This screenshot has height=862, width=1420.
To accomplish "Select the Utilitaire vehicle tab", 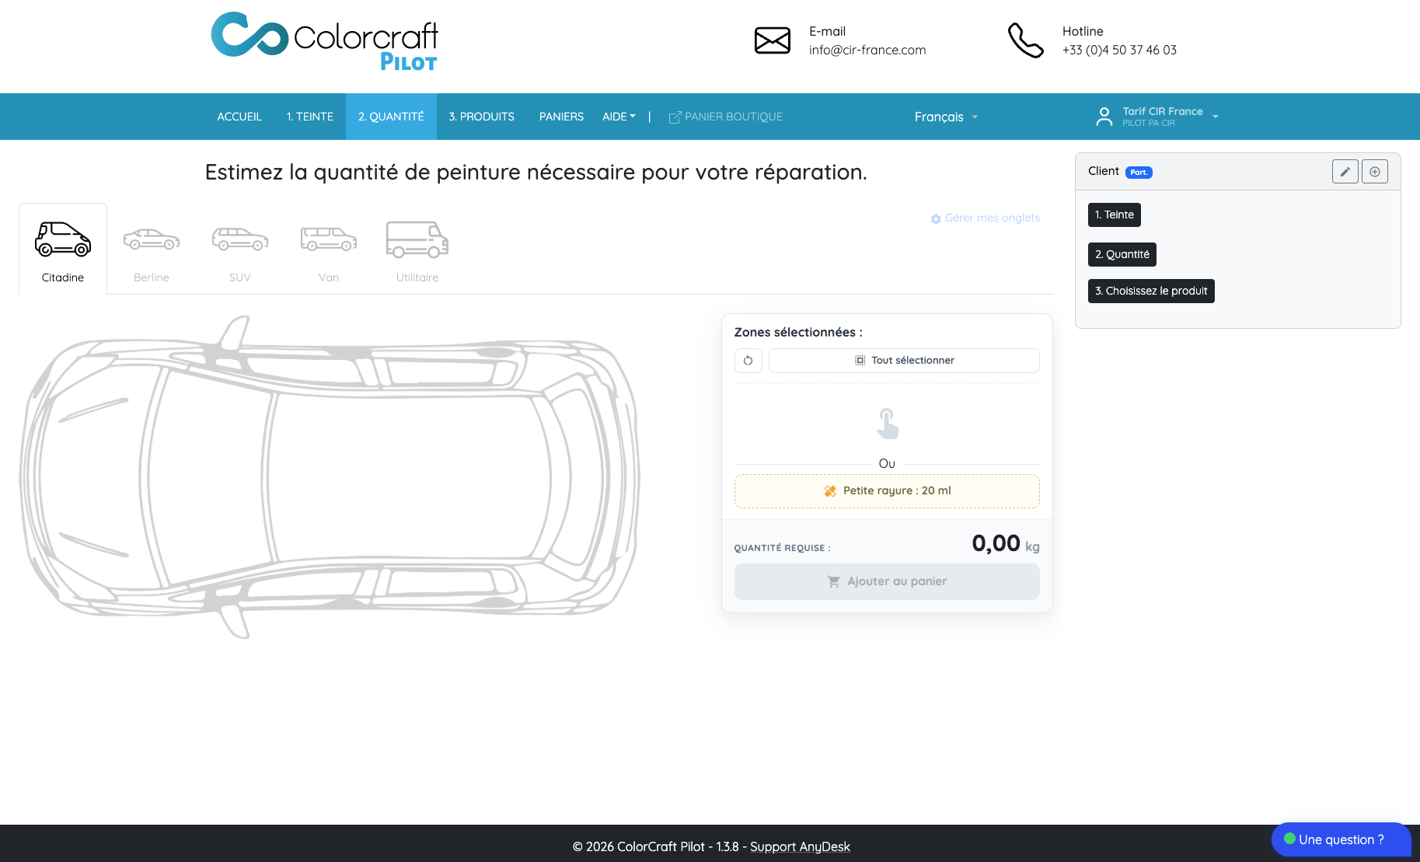I will point(417,249).
